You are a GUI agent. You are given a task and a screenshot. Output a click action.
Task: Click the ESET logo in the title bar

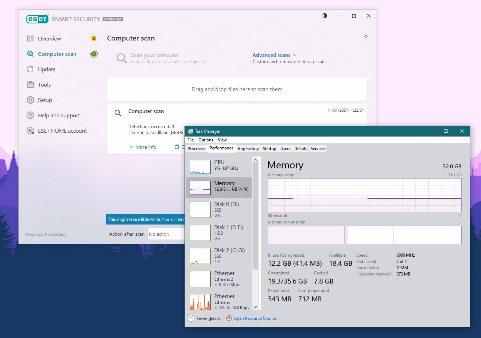[x=37, y=19]
